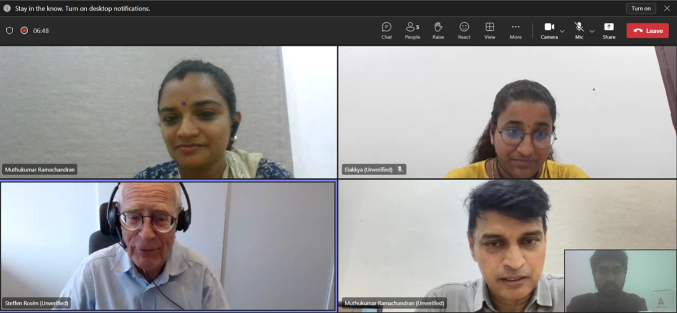This screenshot has height=313, width=677.
Task: Turn on desktop notifications
Action: tap(641, 8)
